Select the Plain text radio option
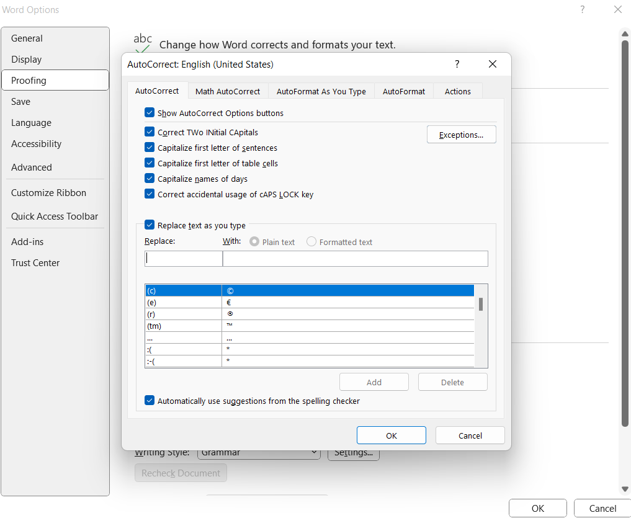 click(254, 241)
